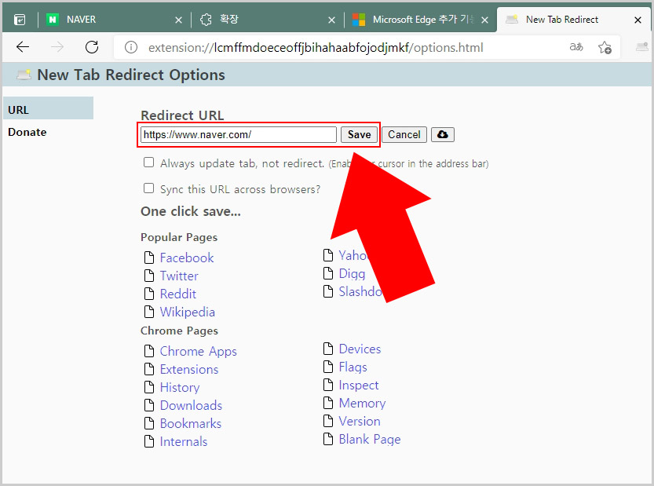
Task: Click the page icon beside Internals
Action: coord(149,441)
